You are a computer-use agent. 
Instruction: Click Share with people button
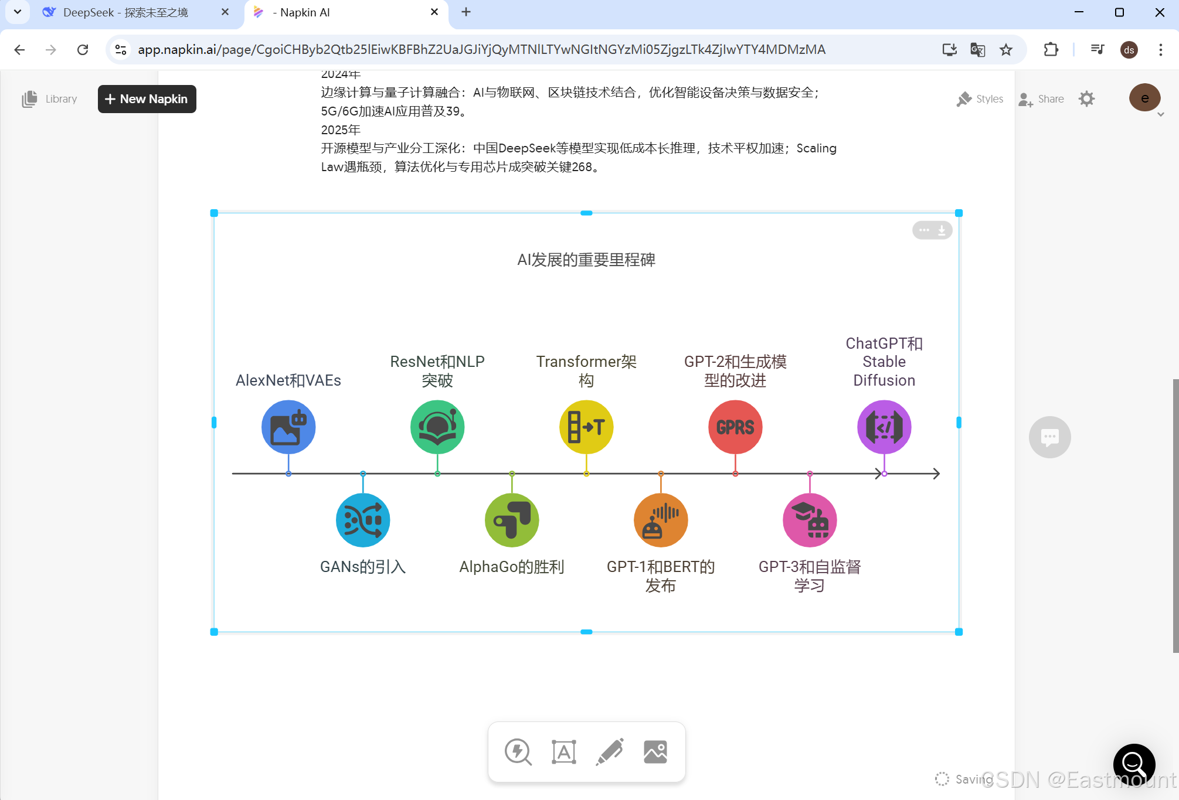click(x=1041, y=99)
